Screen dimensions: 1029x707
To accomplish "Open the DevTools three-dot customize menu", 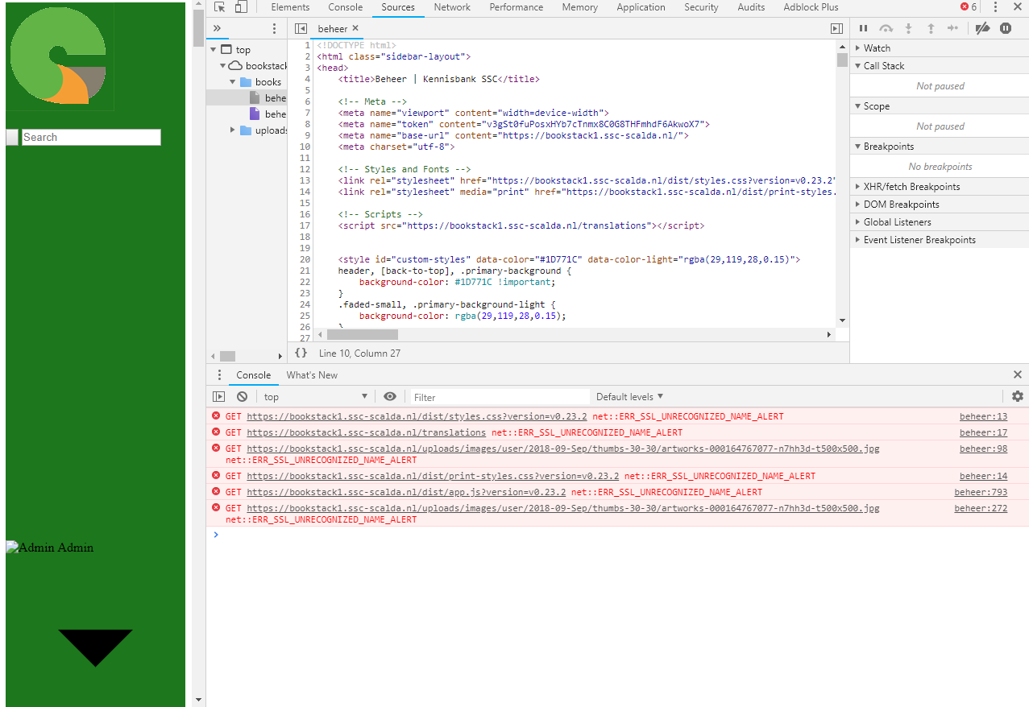I will (x=995, y=7).
